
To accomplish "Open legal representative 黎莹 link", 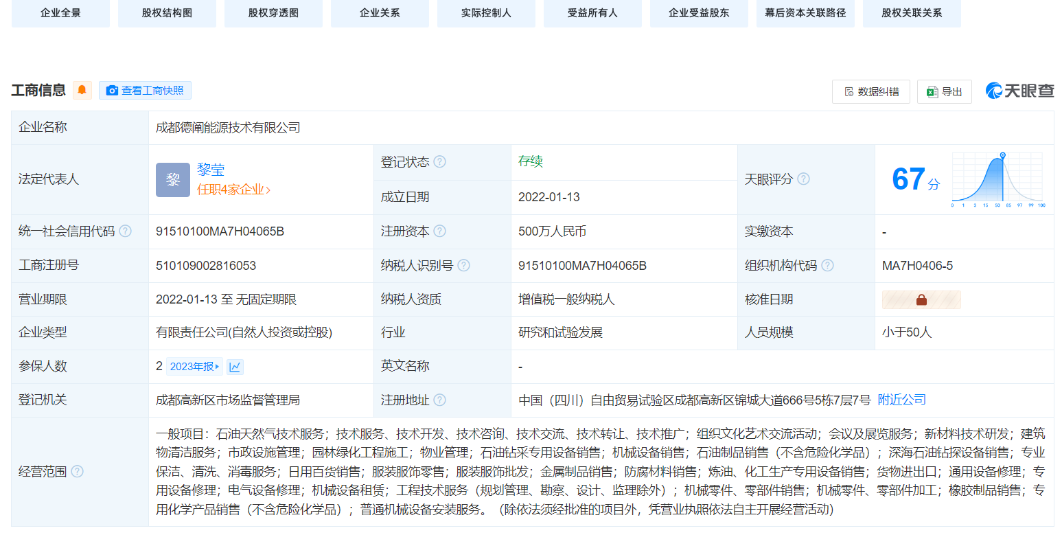I will [x=211, y=170].
